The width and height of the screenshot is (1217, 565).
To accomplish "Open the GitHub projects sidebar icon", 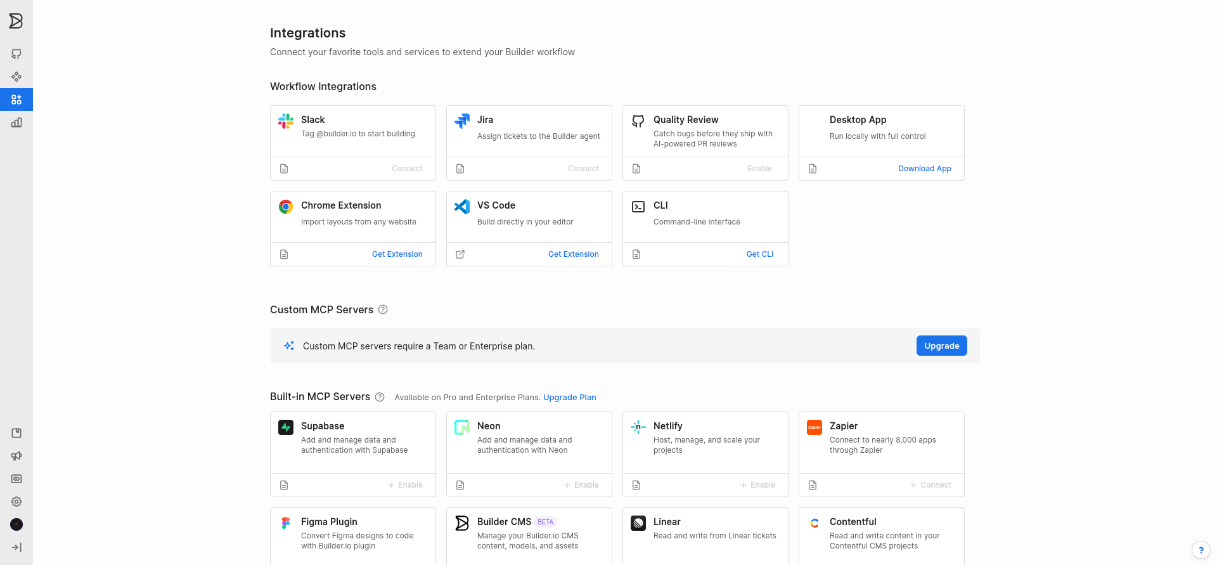I will 16,54.
